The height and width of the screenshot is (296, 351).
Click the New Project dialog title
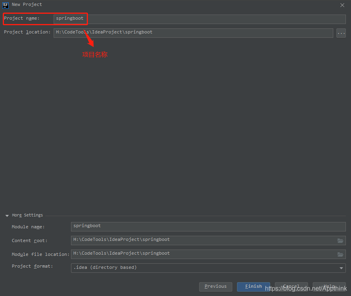pyautogui.click(x=27, y=5)
